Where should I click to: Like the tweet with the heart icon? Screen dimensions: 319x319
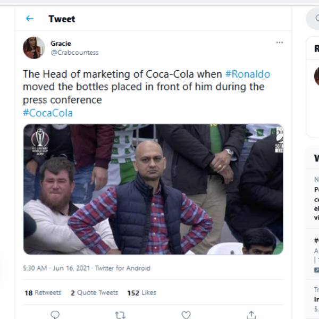(x=186, y=315)
